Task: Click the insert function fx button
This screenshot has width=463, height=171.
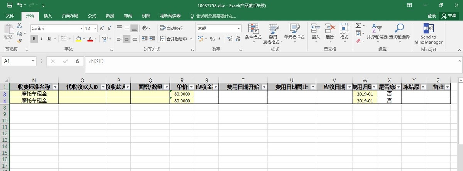Action: [x=78, y=61]
